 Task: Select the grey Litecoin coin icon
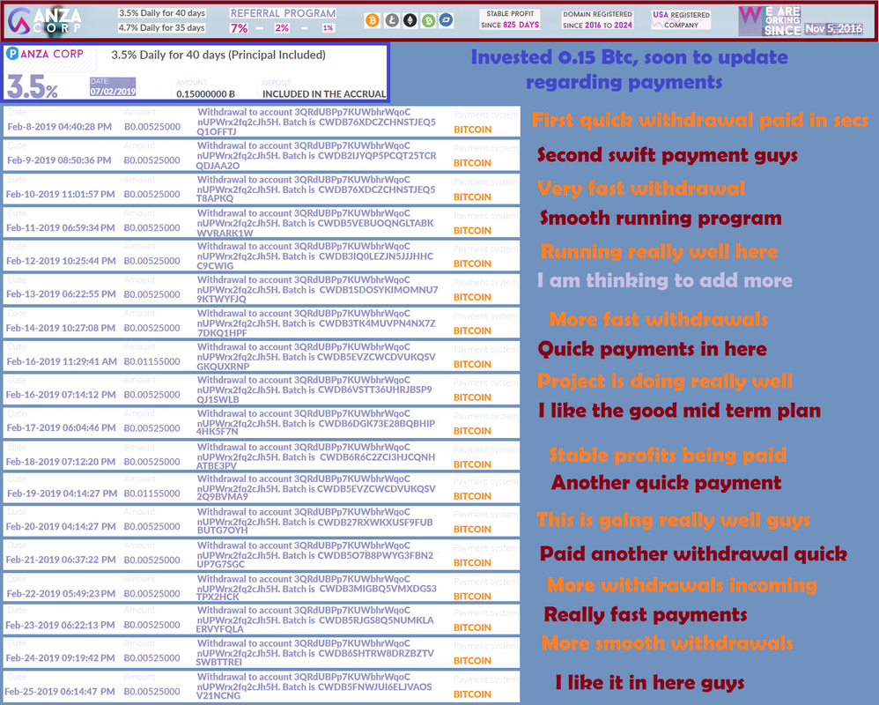point(391,21)
